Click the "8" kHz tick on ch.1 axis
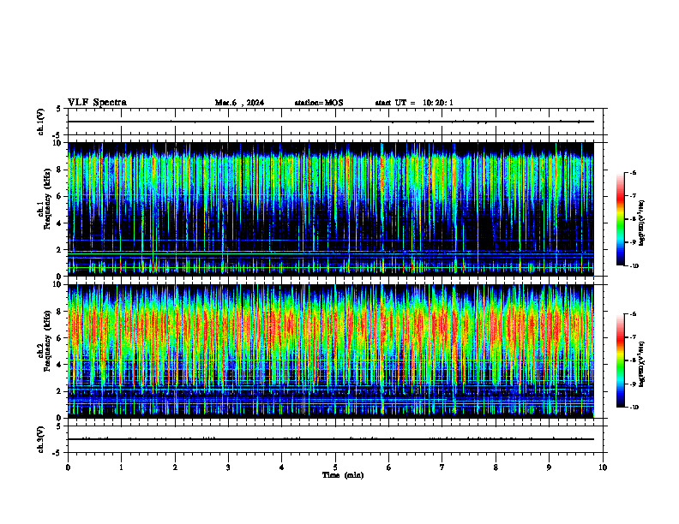This screenshot has height=524, width=679. 60,170
